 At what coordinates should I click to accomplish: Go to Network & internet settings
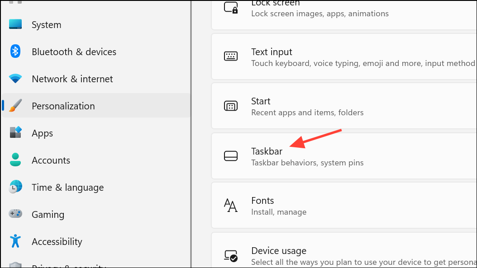click(72, 79)
